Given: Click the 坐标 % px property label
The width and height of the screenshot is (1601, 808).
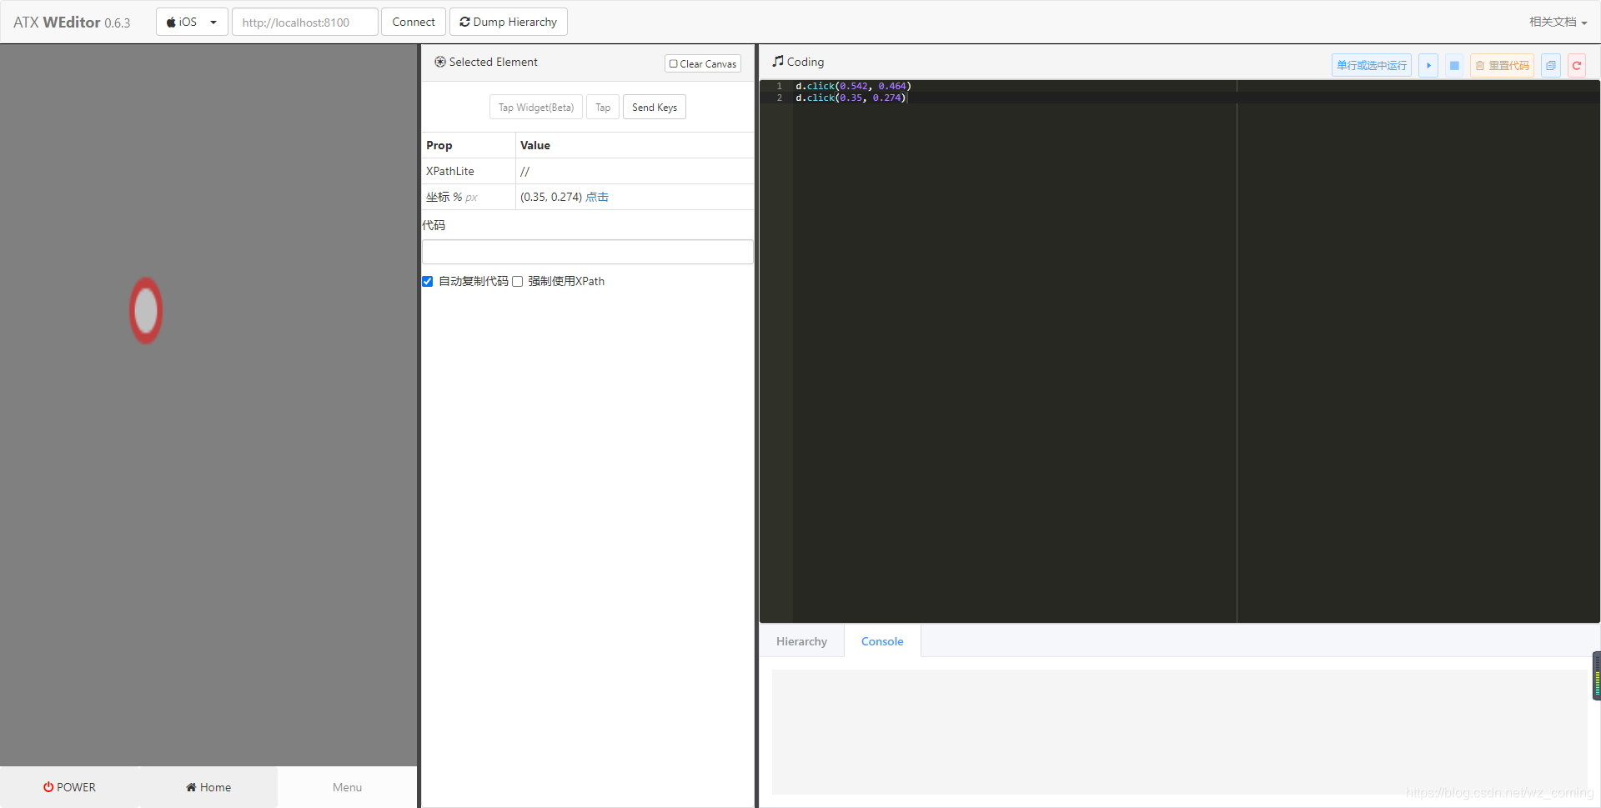Looking at the screenshot, I should 452,197.
